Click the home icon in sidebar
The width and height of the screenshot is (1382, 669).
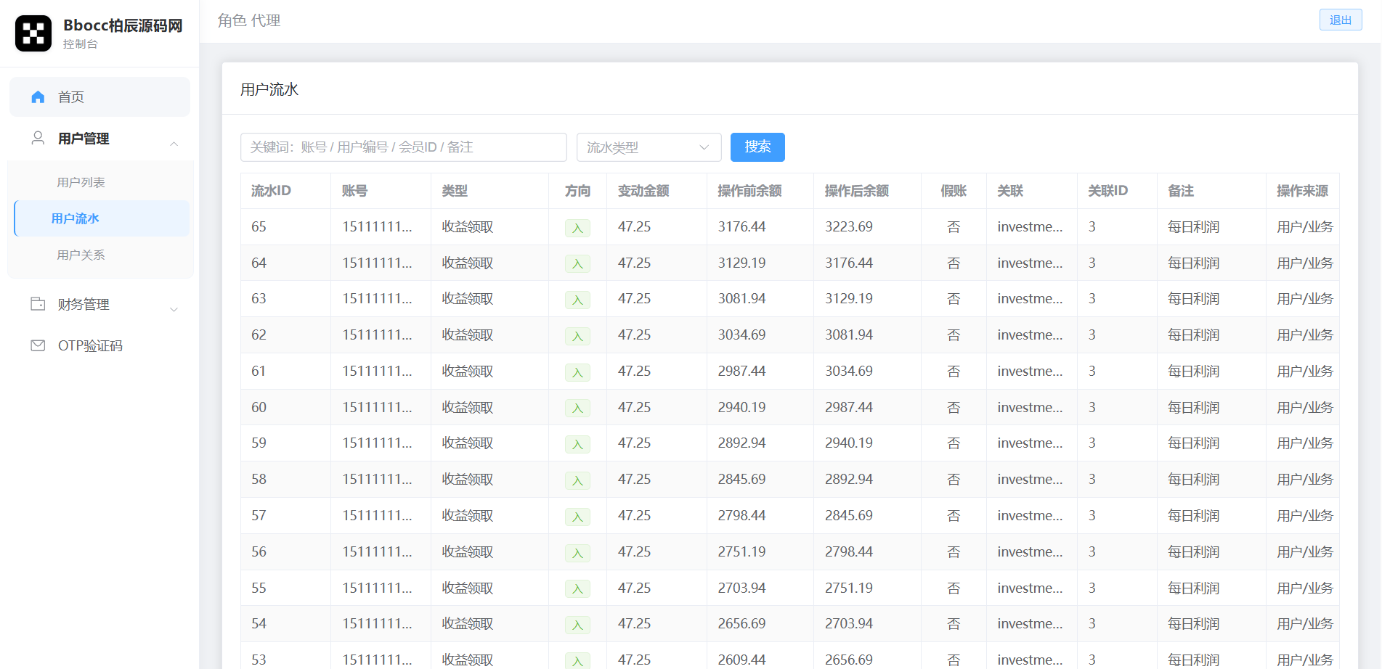coord(38,97)
